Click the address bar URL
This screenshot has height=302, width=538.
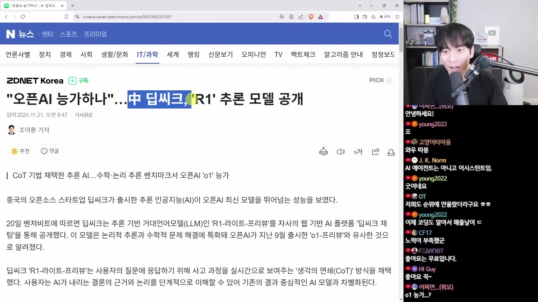pyautogui.click(x=128, y=17)
